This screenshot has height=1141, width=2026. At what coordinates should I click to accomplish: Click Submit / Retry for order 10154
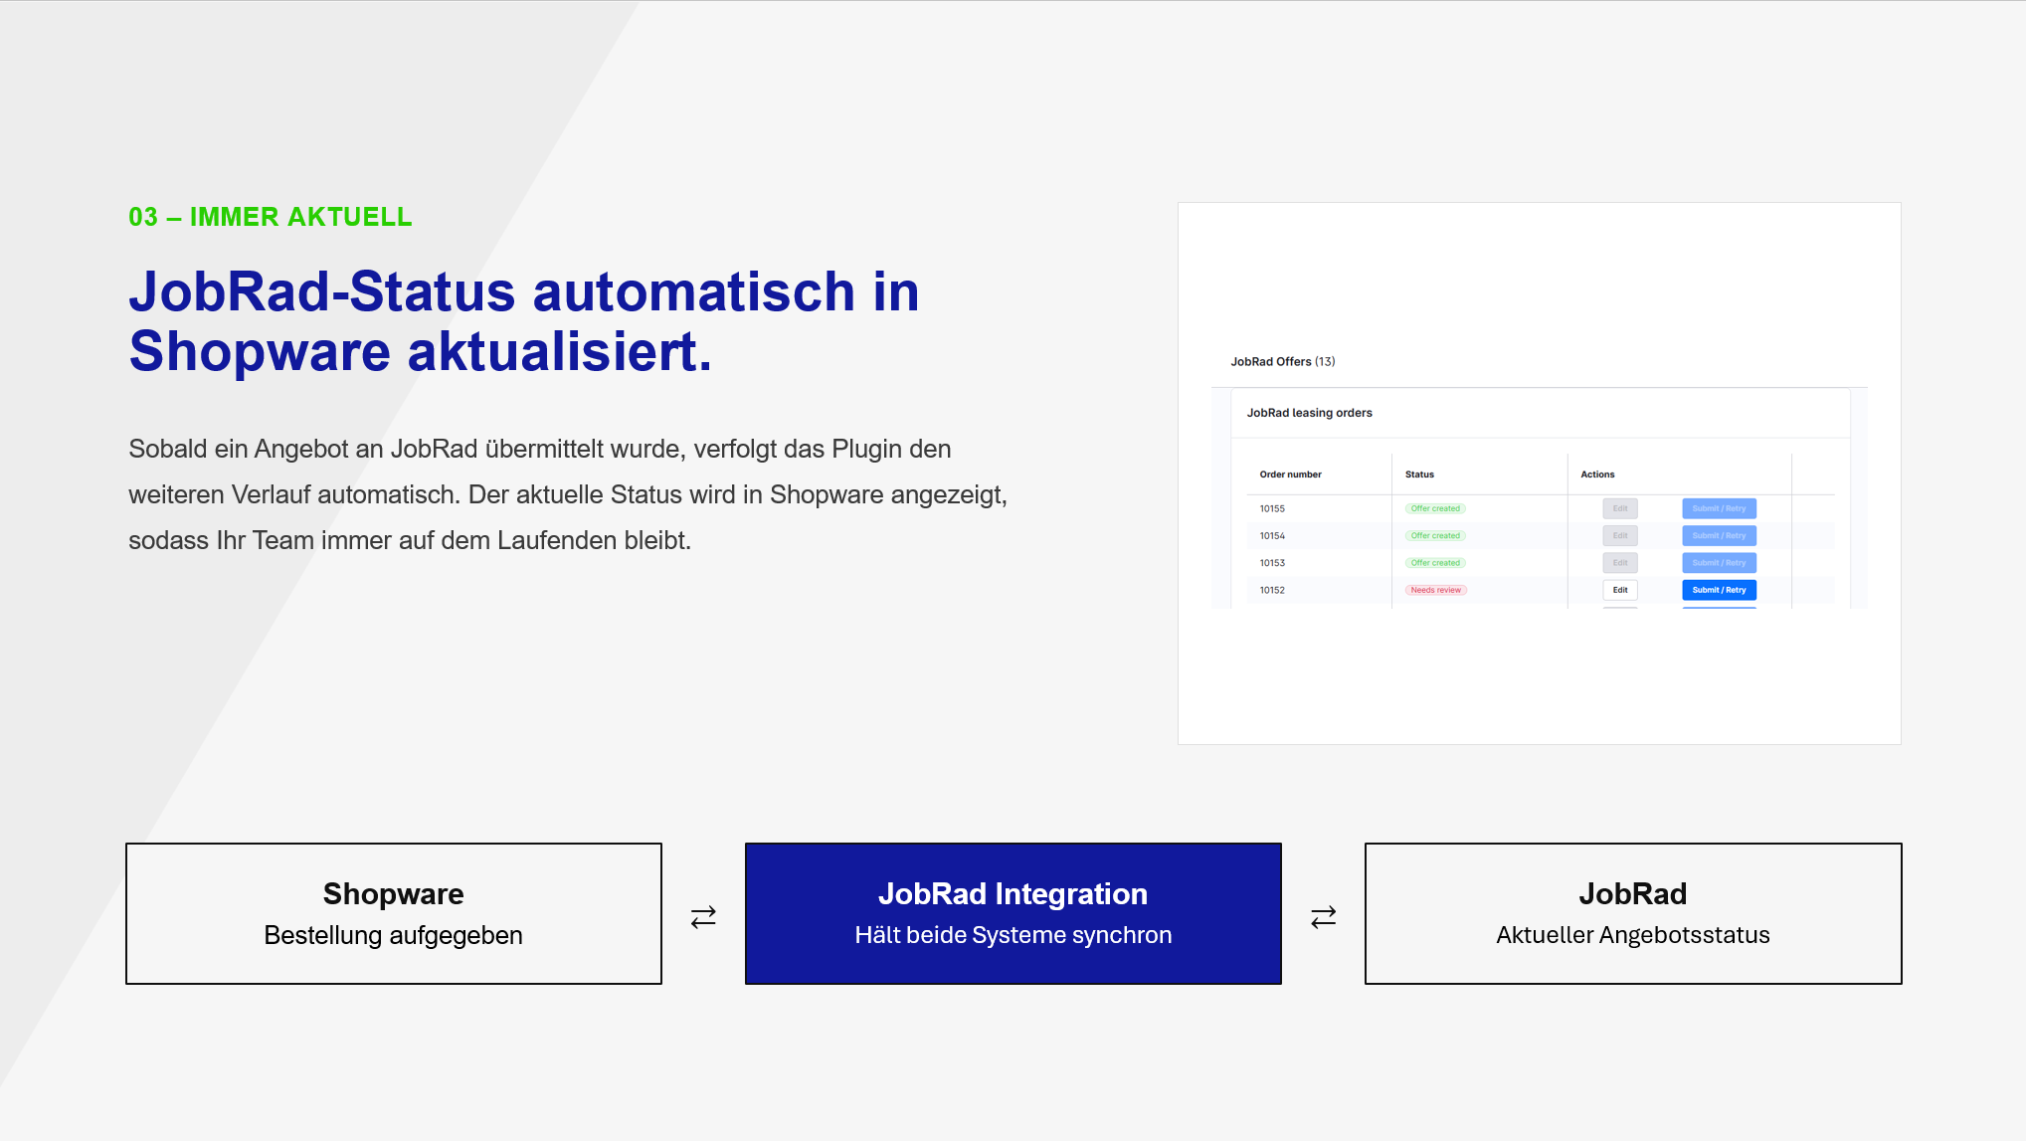1719,535
